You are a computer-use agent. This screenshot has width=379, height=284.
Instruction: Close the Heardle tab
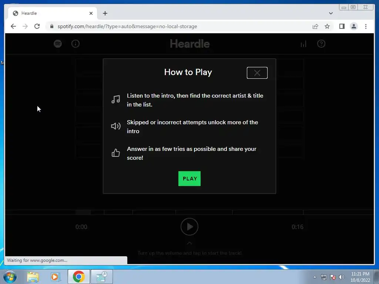(x=91, y=13)
